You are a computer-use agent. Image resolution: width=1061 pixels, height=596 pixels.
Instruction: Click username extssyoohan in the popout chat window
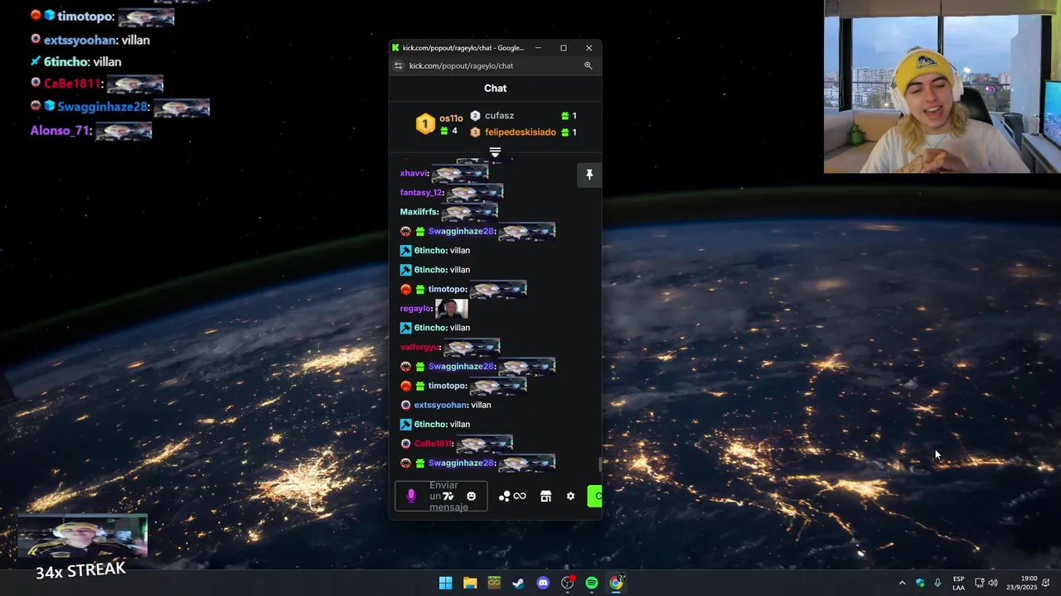click(x=441, y=405)
